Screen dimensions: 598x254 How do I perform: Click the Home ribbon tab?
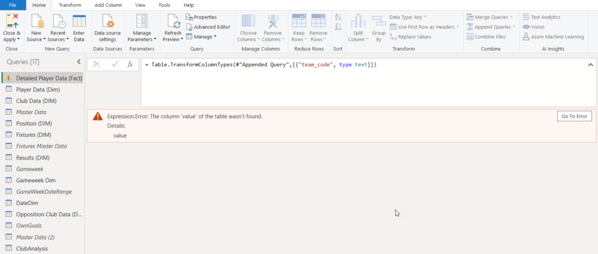pos(39,5)
